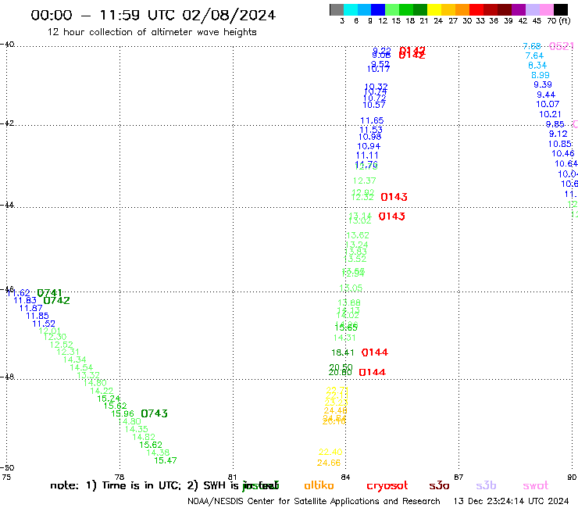578x508 pixels.
Task: Click the 'NOAA/NESDIS Center for Satellite Applications and Research' credit
Action: click(x=314, y=501)
